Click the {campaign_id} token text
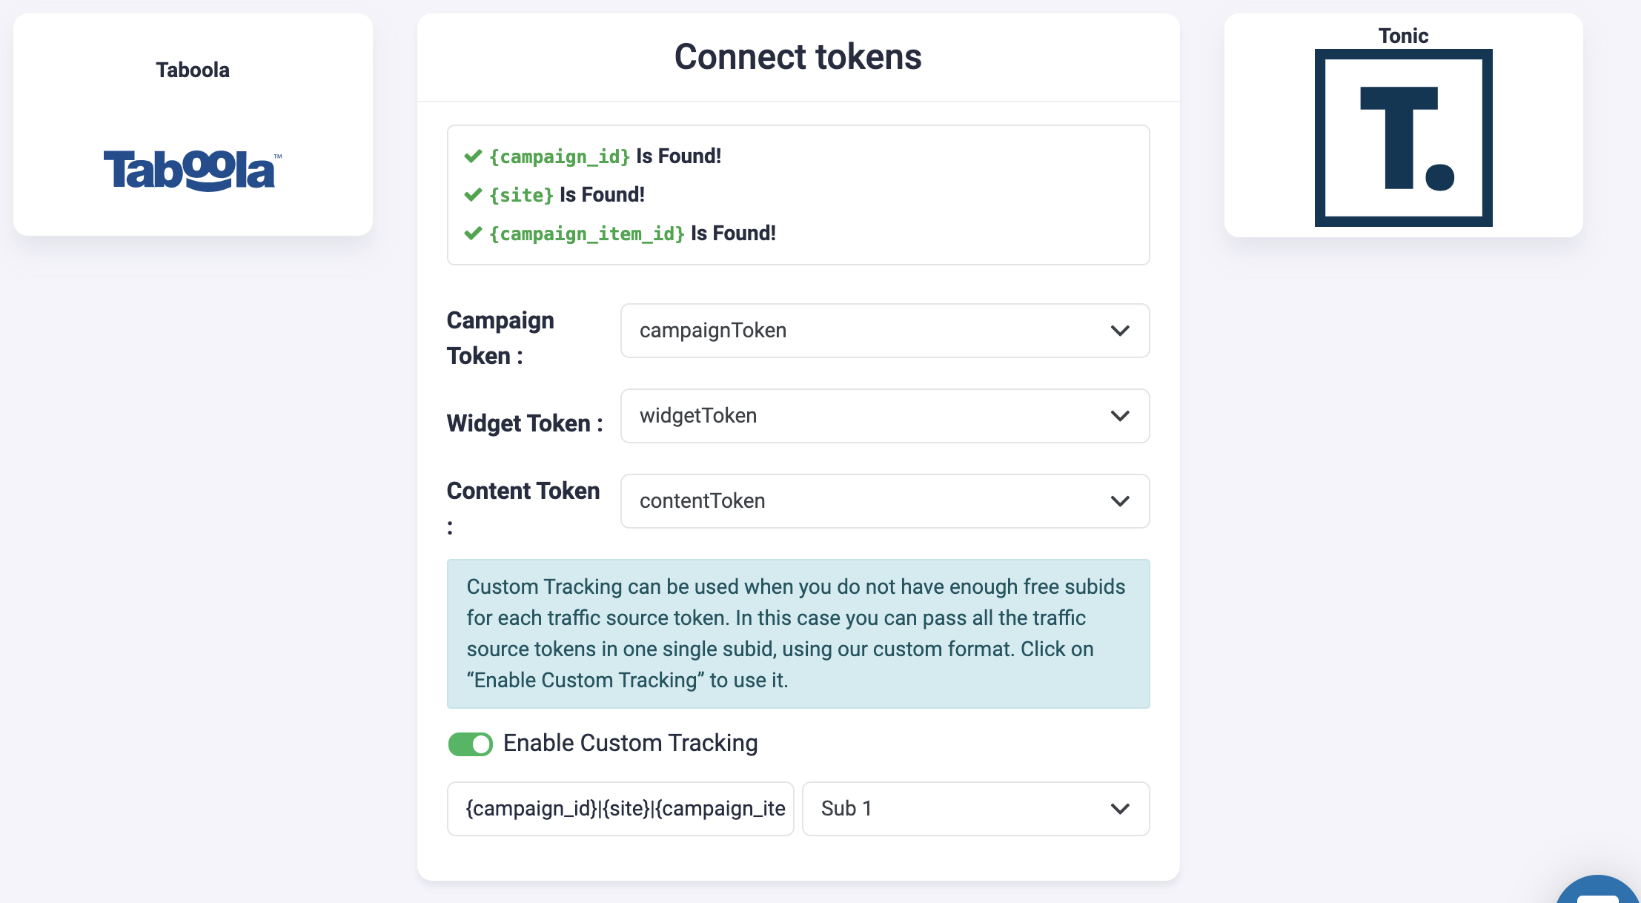The image size is (1641, 903). click(x=560, y=157)
